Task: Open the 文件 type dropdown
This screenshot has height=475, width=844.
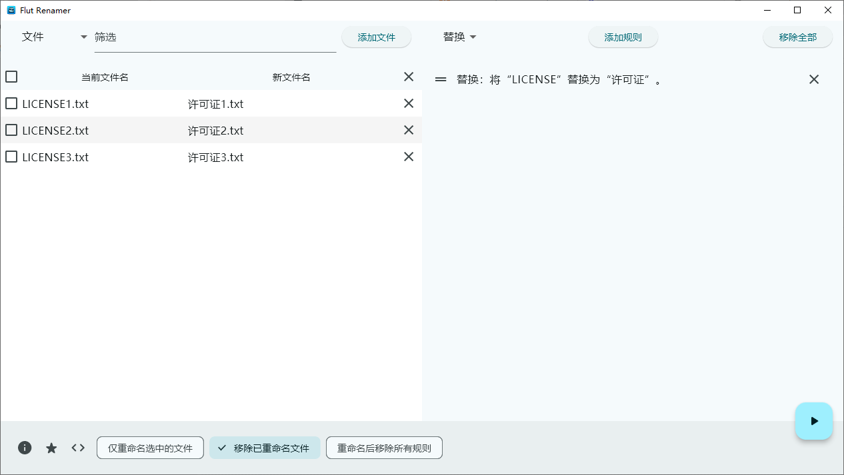Action: (55, 37)
